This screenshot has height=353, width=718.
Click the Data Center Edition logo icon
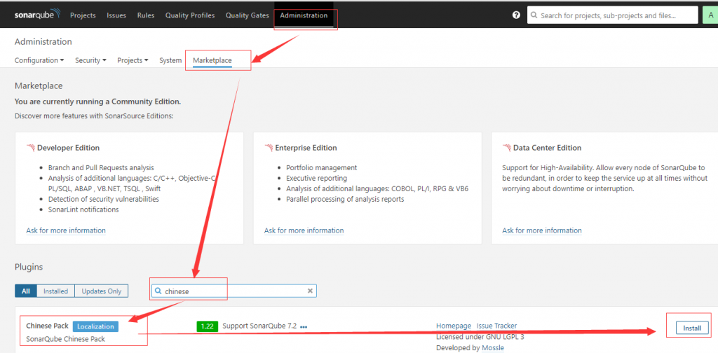(507, 148)
